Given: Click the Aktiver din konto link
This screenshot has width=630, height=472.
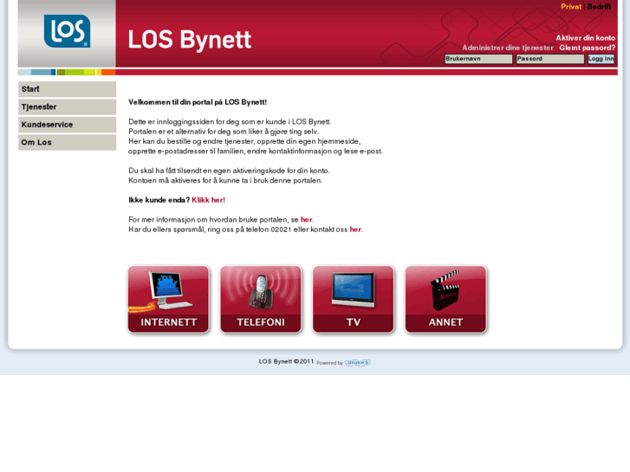Looking at the screenshot, I should [x=586, y=38].
